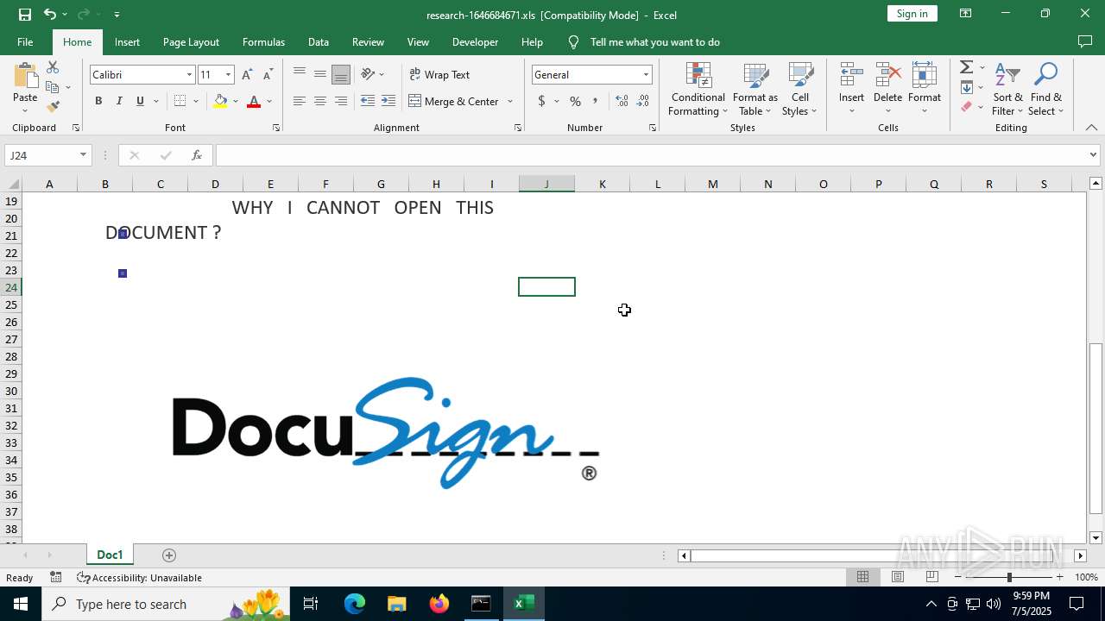Open the Data tab
This screenshot has width=1105, height=621.
coord(319,42)
